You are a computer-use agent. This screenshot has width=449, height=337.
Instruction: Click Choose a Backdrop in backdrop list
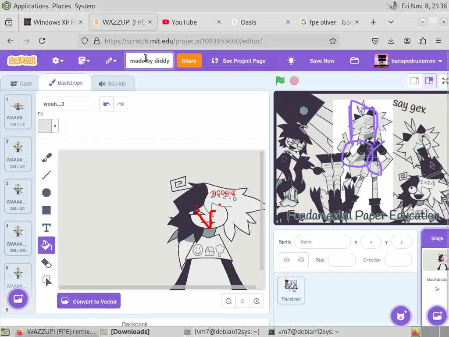click(18, 298)
